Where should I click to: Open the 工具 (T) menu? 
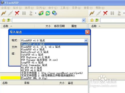65,8
